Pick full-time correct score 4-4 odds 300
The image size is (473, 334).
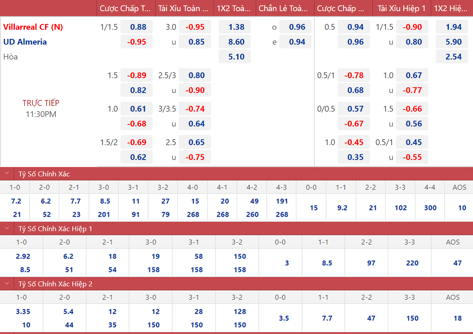pos(430,208)
